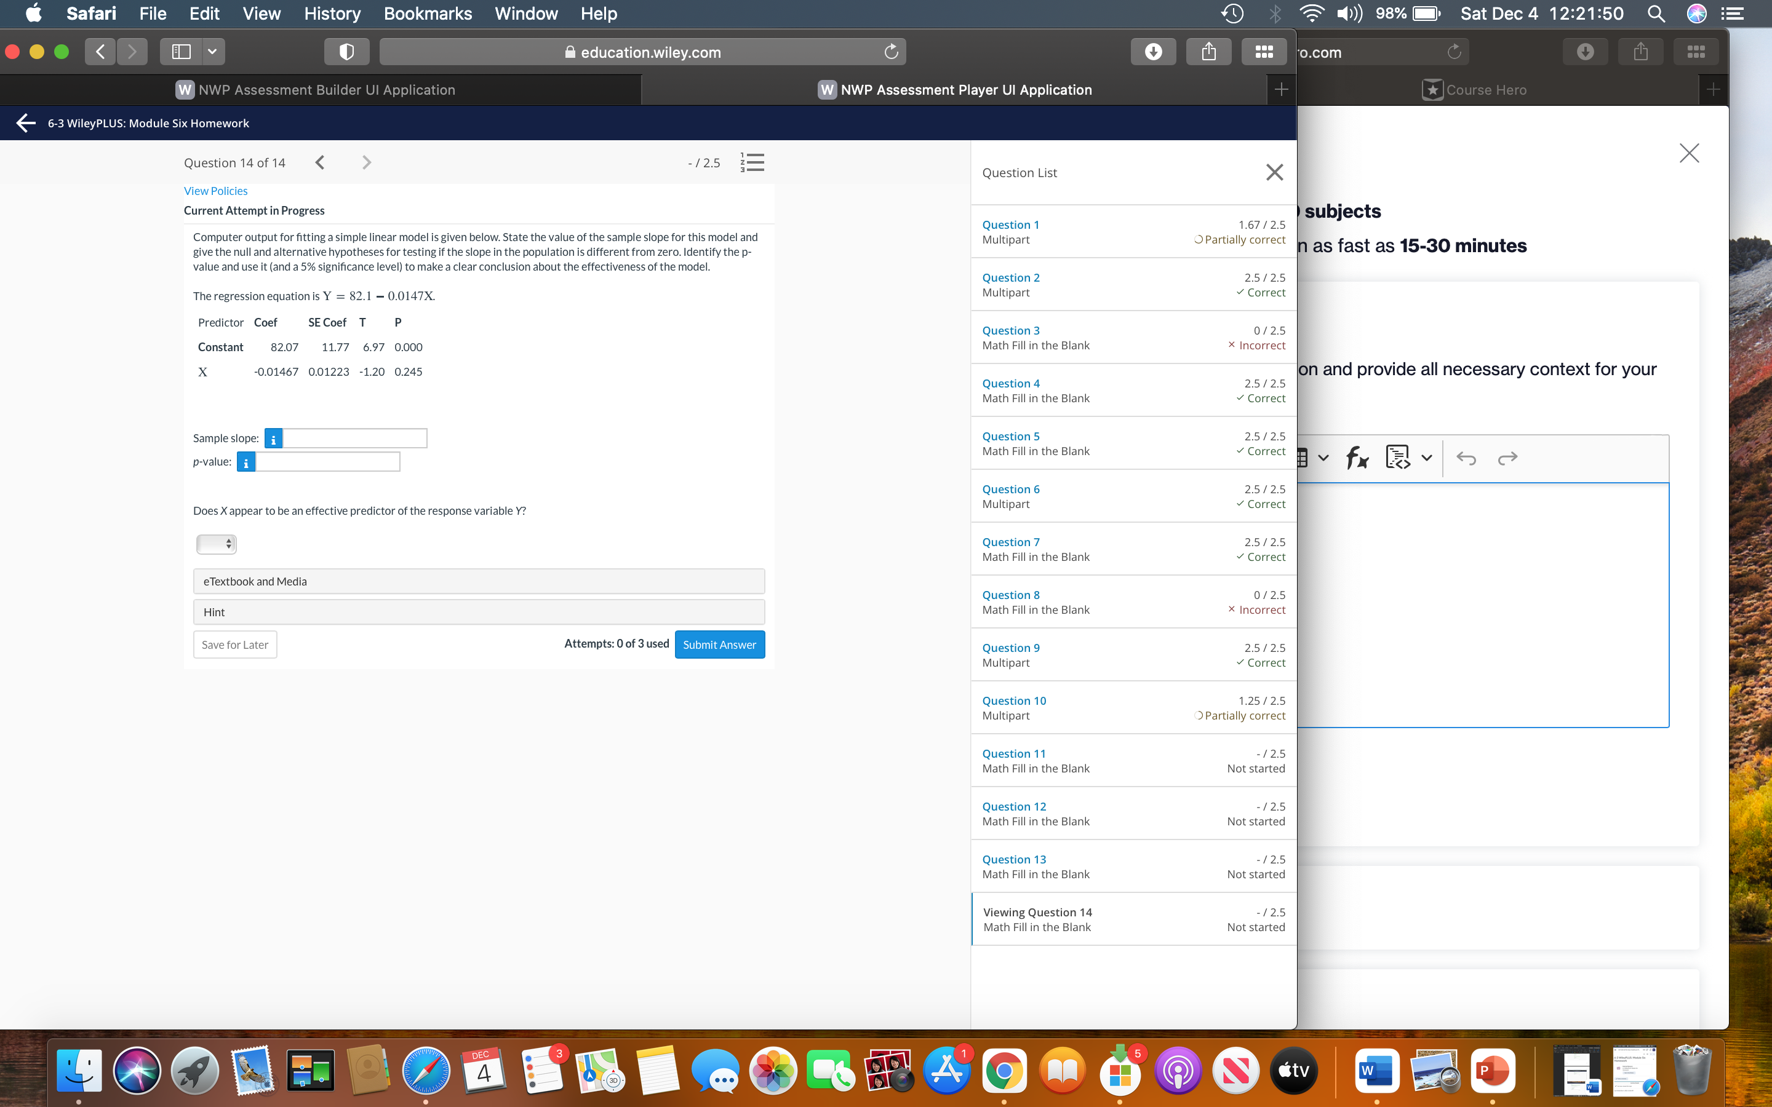The image size is (1772, 1107).
Task: Open Safari share icon
Action: pos(1209,52)
